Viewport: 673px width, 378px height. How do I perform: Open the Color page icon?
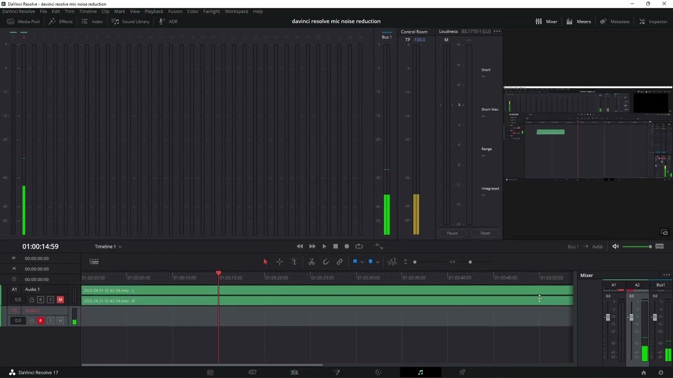point(378,372)
